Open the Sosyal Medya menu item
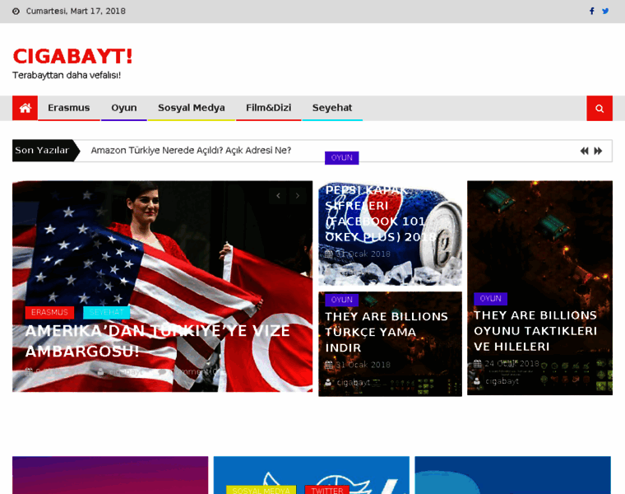Viewport: 625px width, 494px height. 192,108
